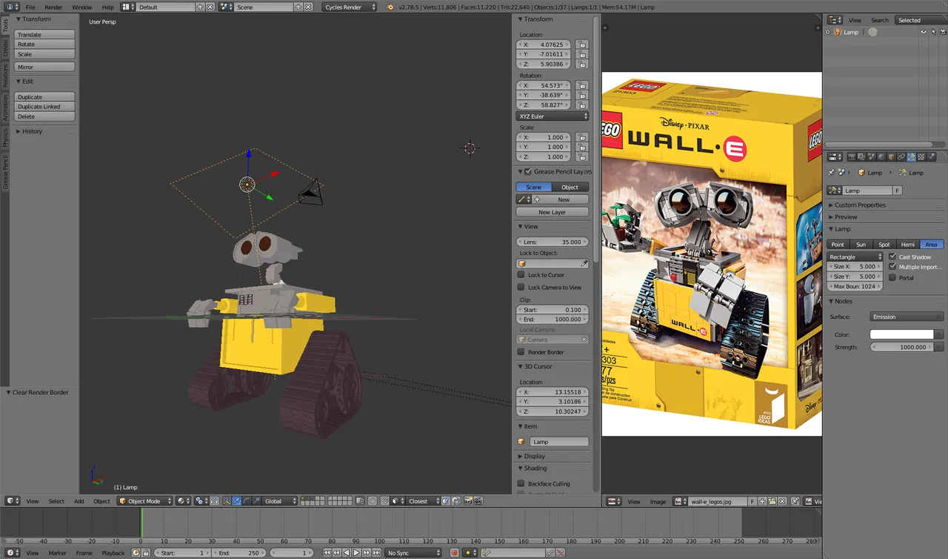
Task: Click the Translate button
Action: pos(44,35)
